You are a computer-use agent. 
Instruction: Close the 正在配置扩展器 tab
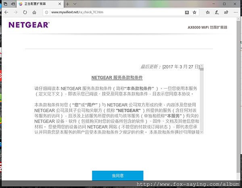60,4
